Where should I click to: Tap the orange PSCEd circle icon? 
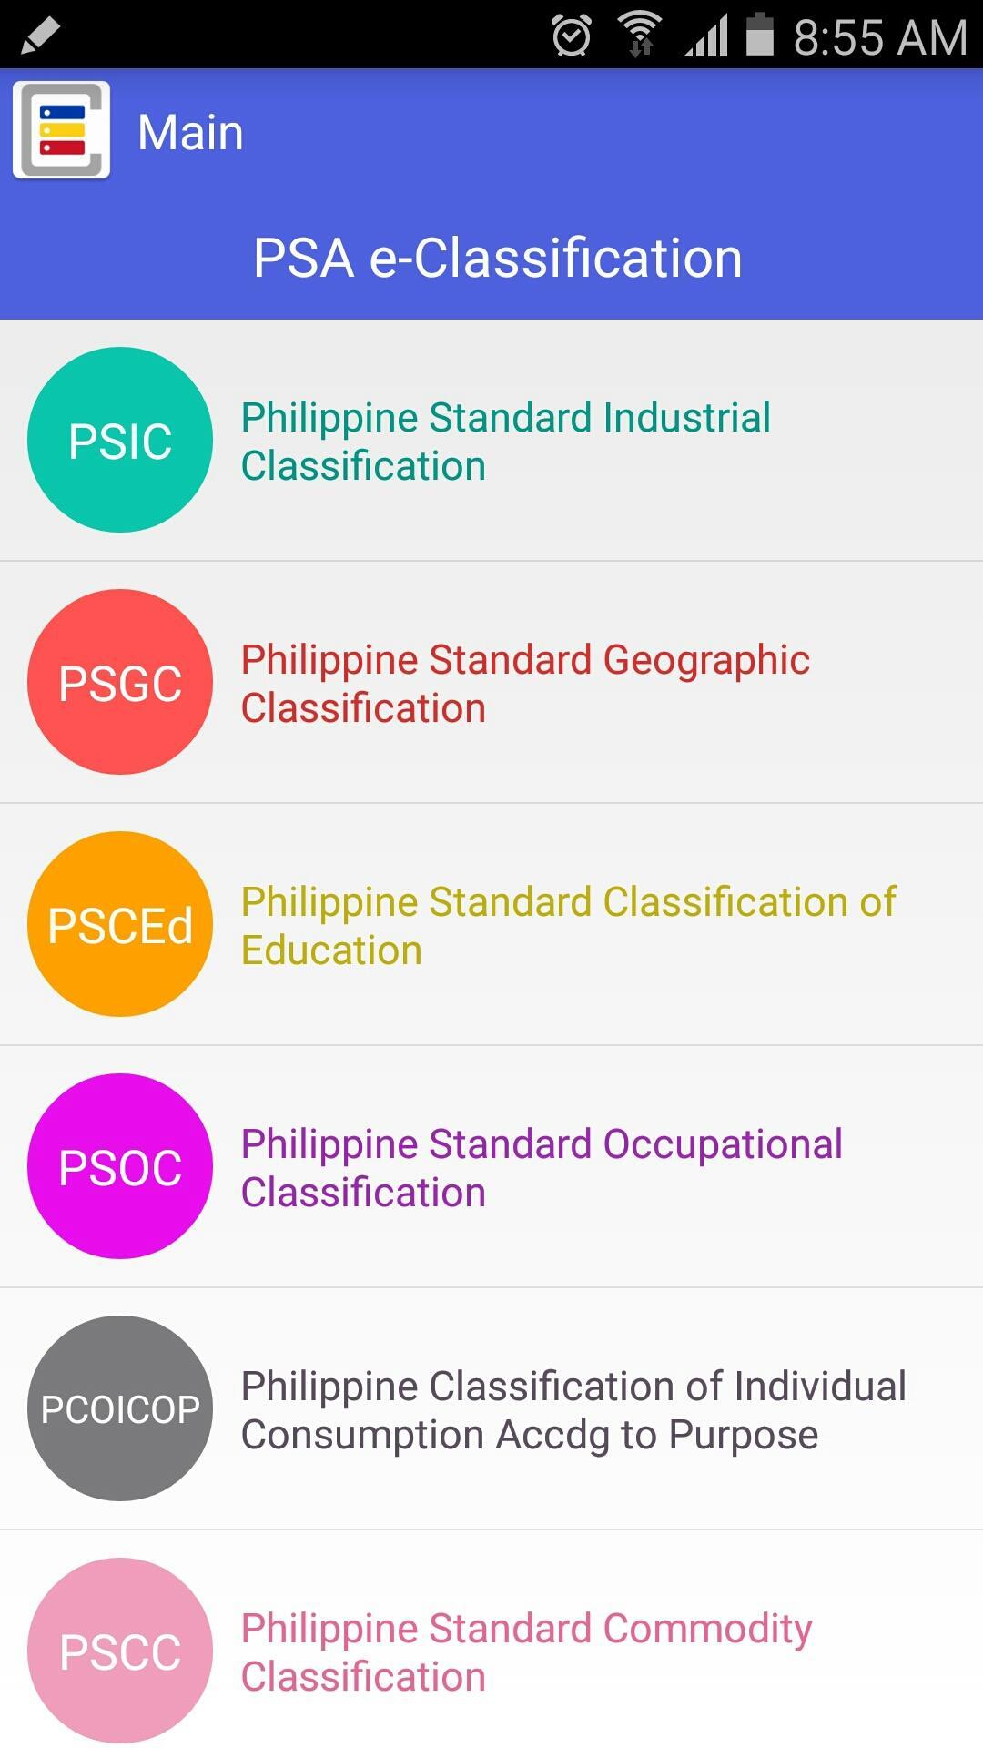[120, 924]
